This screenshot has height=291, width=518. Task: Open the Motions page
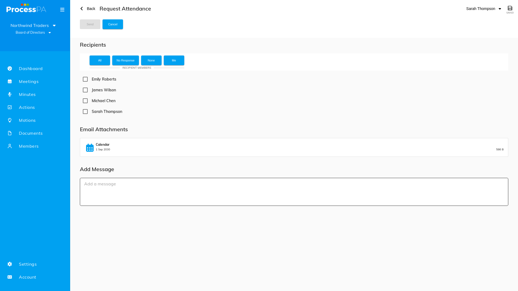pyautogui.click(x=35, y=120)
